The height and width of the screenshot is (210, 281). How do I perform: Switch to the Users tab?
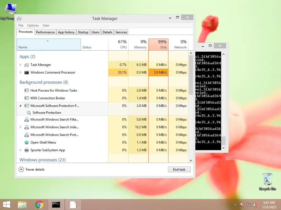click(x=95, y=32)
